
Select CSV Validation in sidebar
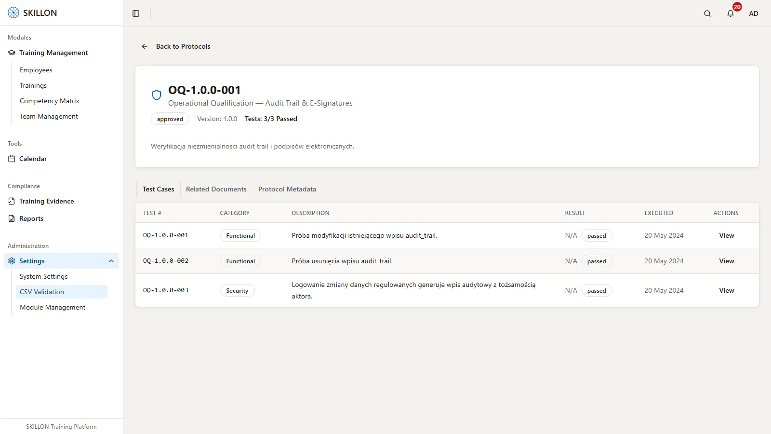tap(62, 292)
